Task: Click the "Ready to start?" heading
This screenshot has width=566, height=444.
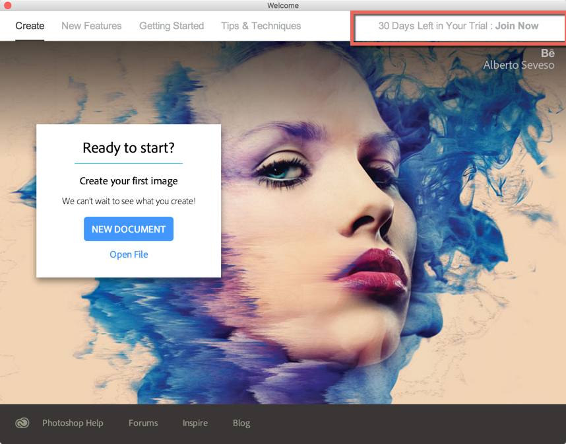Action: (x=129, y=147)
